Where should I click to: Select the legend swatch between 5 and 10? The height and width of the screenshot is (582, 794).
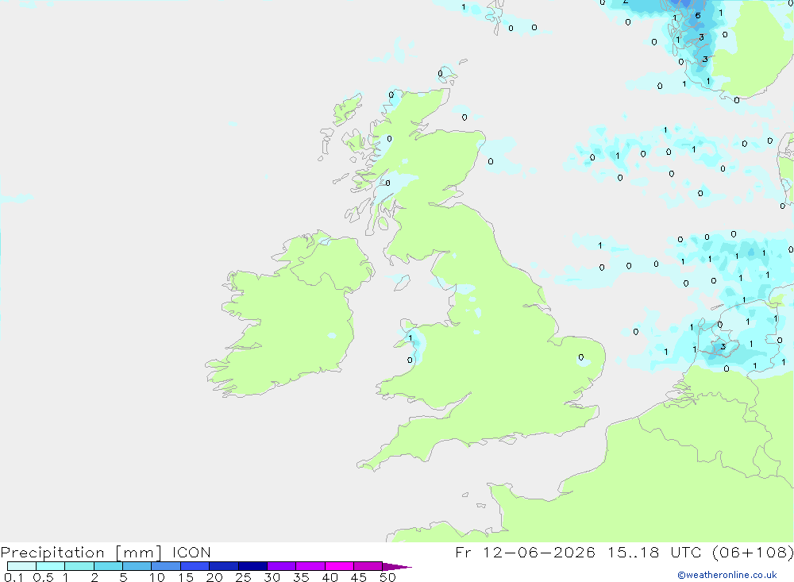click(137, 566)
